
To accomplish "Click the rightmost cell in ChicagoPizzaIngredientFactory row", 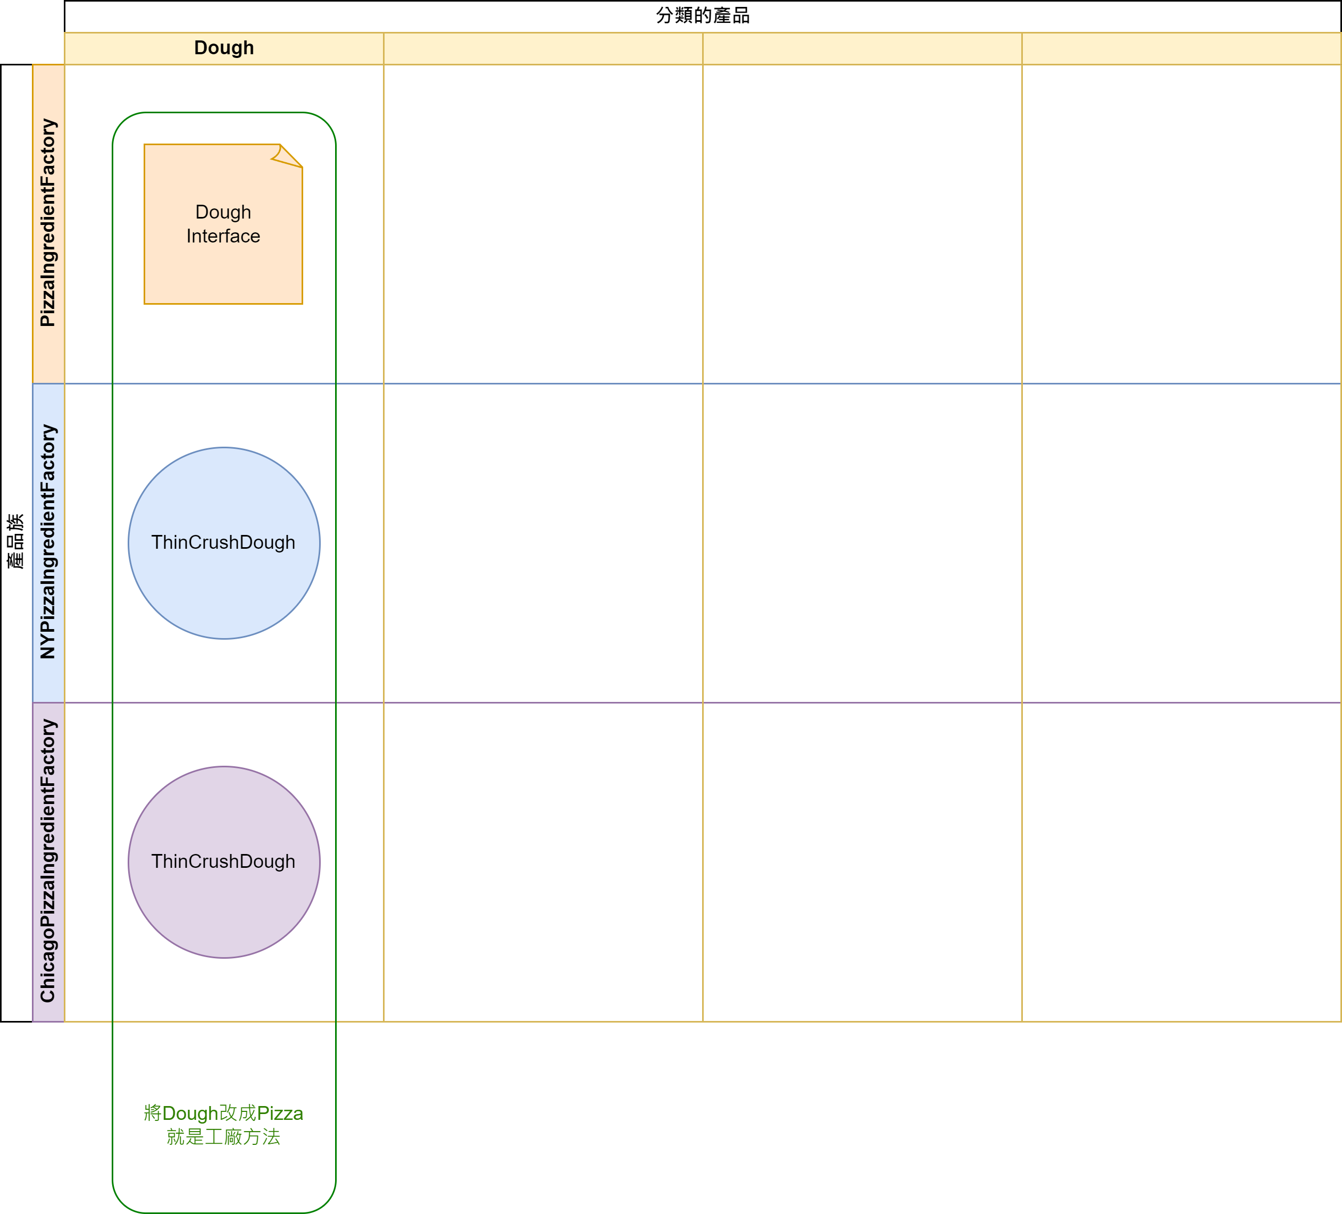I will click(x=1181, y=862).
